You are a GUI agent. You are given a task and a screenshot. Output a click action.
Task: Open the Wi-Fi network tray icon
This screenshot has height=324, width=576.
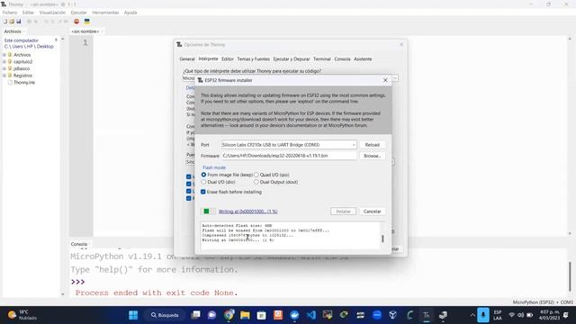(511, 315)
